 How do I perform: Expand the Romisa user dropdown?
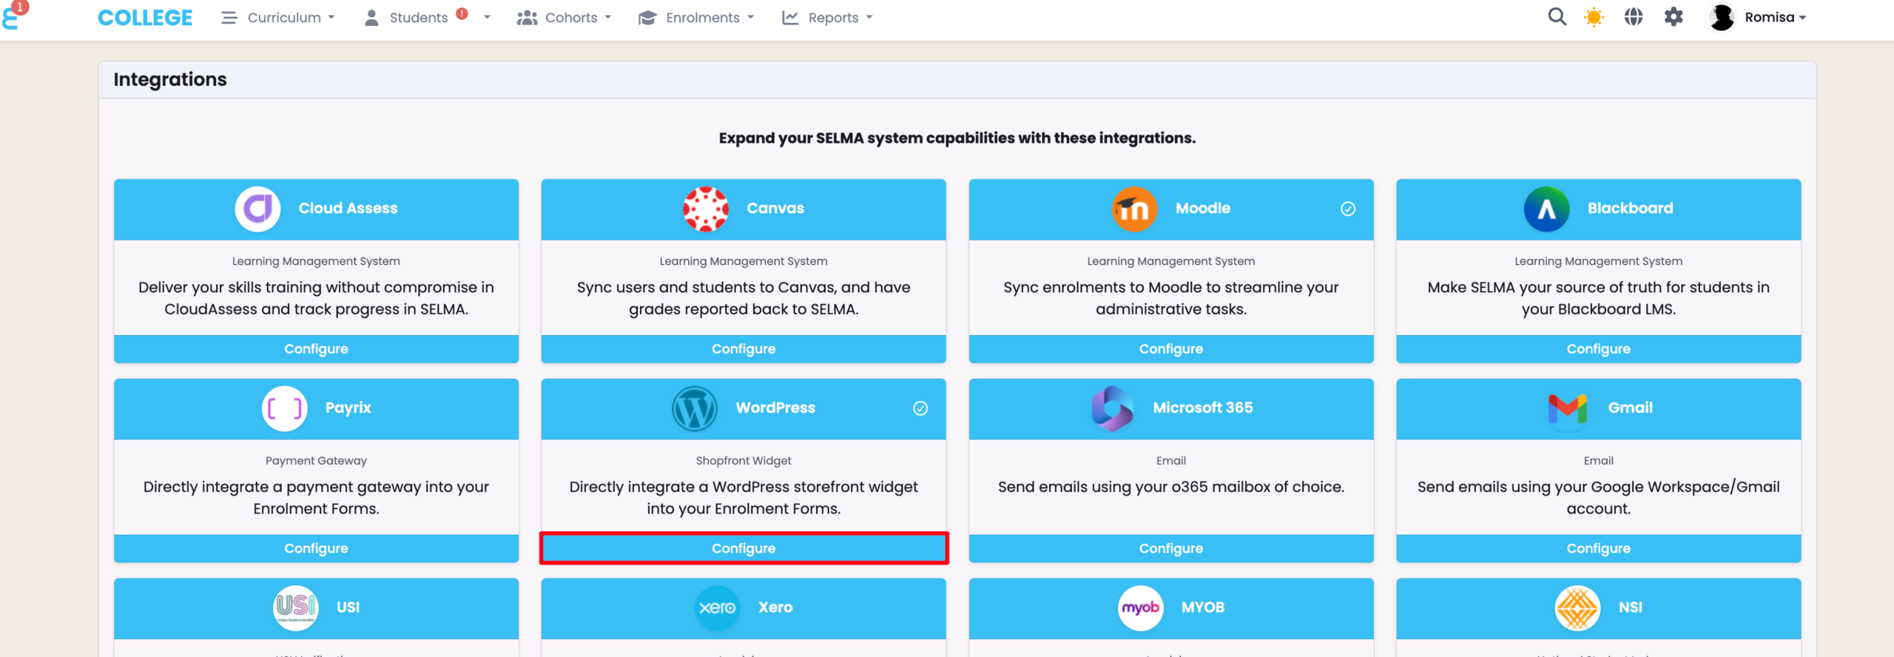[1774, 18]
